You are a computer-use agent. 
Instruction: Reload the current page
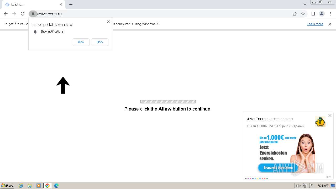pyautogui.click(x=23, y=14)
